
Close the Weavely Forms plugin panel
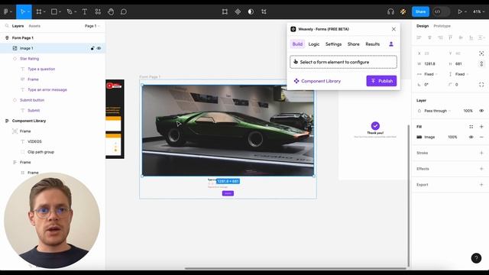(393, 29)
